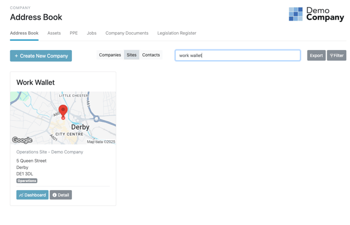This screenshot has height=225, width=350.
Task: Go to the Jobs tab
Action: (x=91, y=33)
